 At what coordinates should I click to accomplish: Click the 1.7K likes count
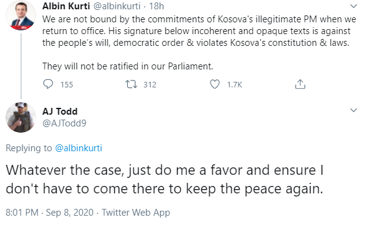235,84
